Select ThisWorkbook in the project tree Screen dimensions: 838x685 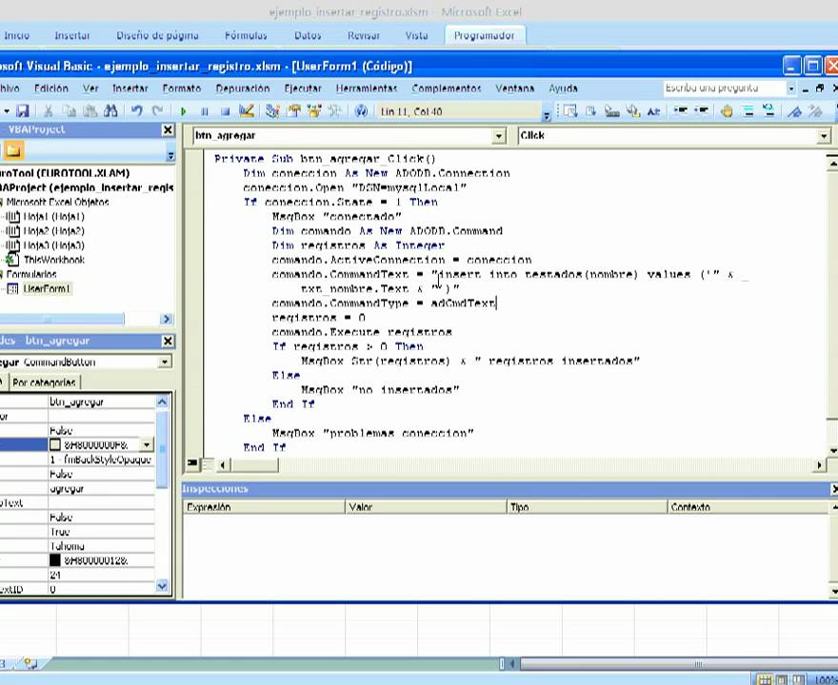coord(53,260)
